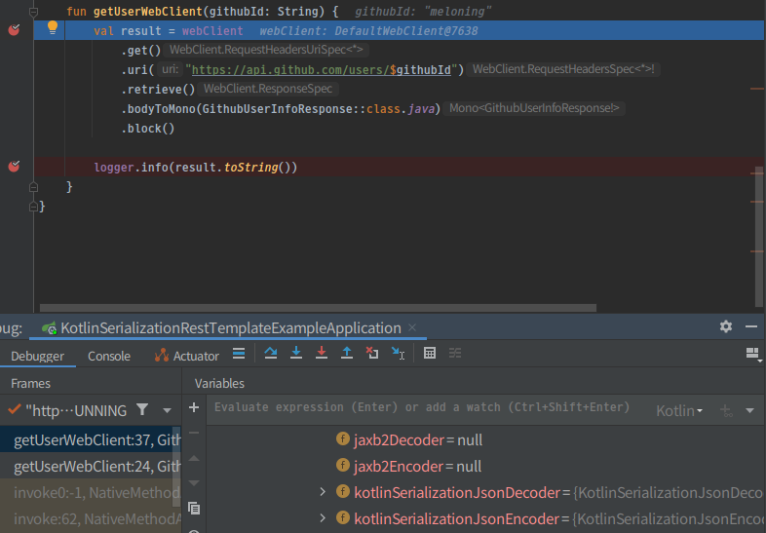Click the Step Into button

tap(296, 353)
